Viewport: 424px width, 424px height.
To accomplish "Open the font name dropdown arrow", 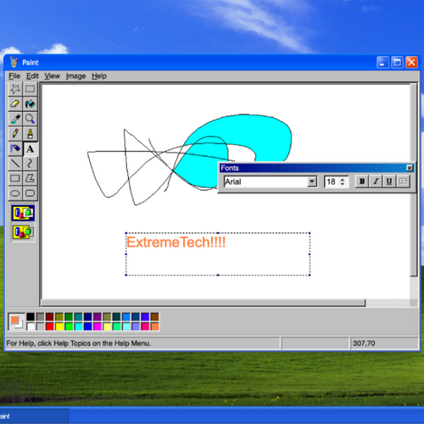I will pyautogui.click(x=312, y=181).
